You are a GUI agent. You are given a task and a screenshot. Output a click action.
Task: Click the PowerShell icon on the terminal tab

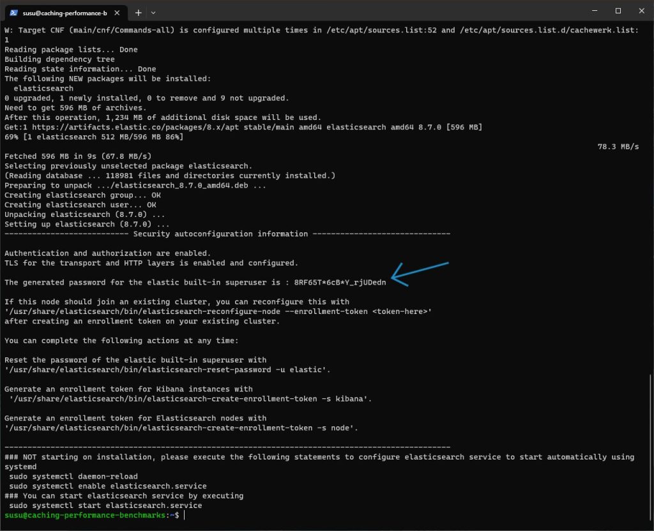click(14, 12)
